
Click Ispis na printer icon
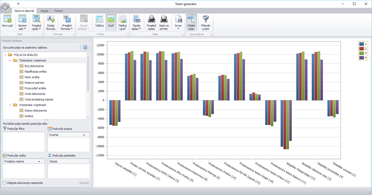click(x=164, y=22)
